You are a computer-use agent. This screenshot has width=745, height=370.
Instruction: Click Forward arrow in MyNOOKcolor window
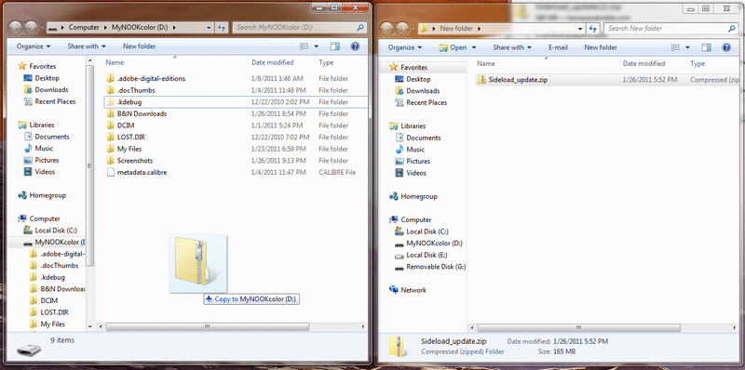pos(32,28)
